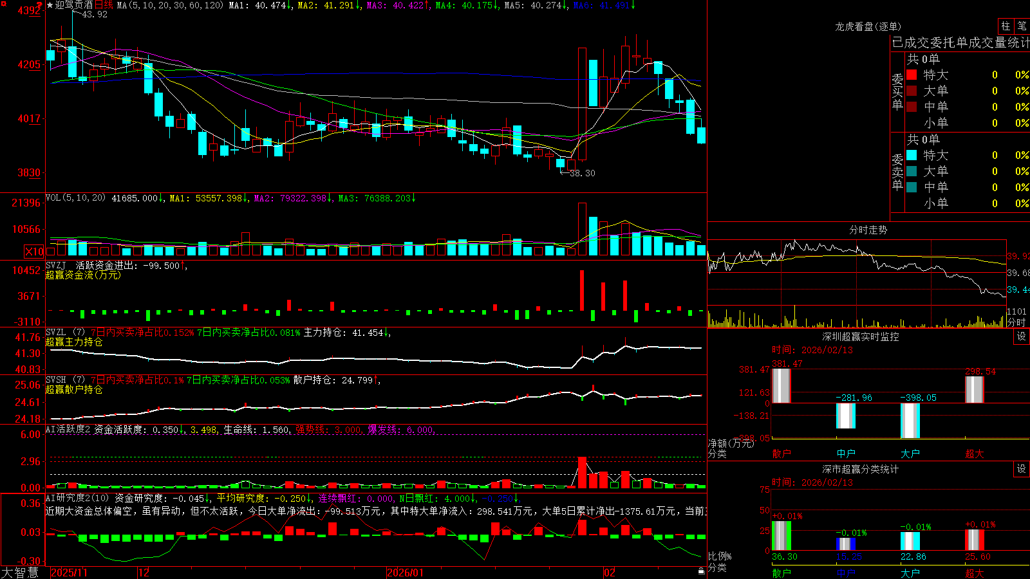This screenshot has width=1030, height=579.
Task: Click the 主力持仓: 41.454 value
Action: pyautogui.click(x=344, y=333)
